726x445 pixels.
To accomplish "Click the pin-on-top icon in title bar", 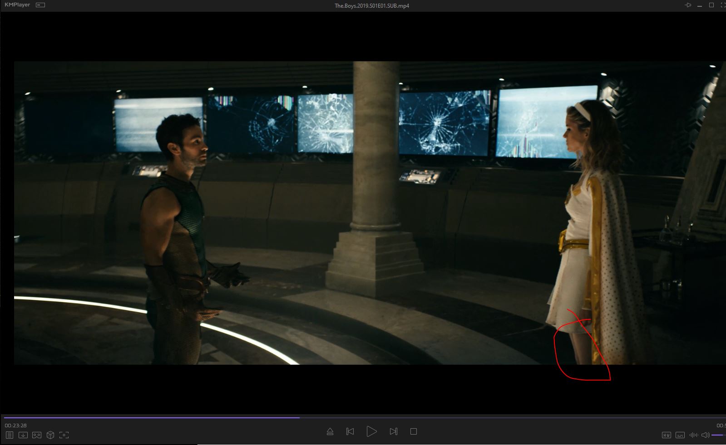I will [688, 5].
